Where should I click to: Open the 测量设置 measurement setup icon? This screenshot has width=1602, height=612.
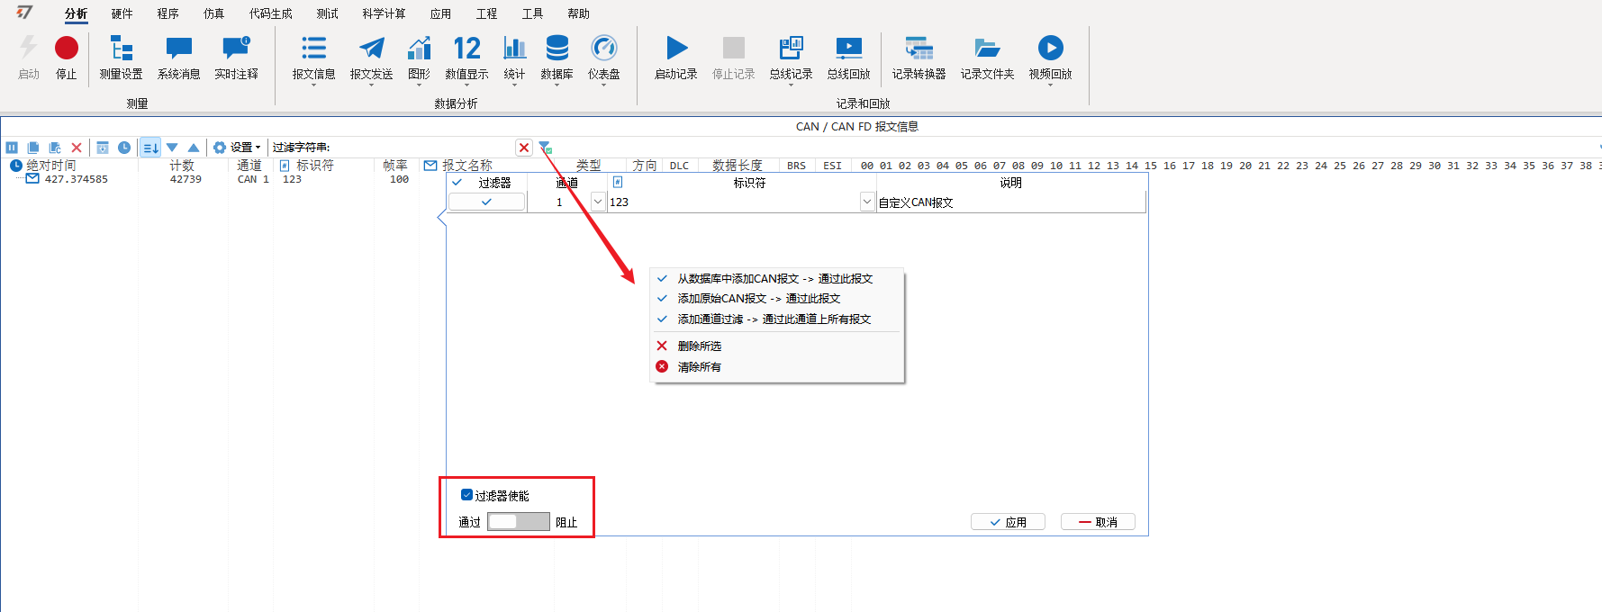pos(121,49)
